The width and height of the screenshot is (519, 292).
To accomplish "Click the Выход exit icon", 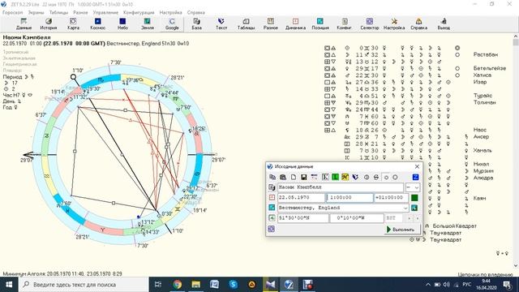I will tap(444, 24).
